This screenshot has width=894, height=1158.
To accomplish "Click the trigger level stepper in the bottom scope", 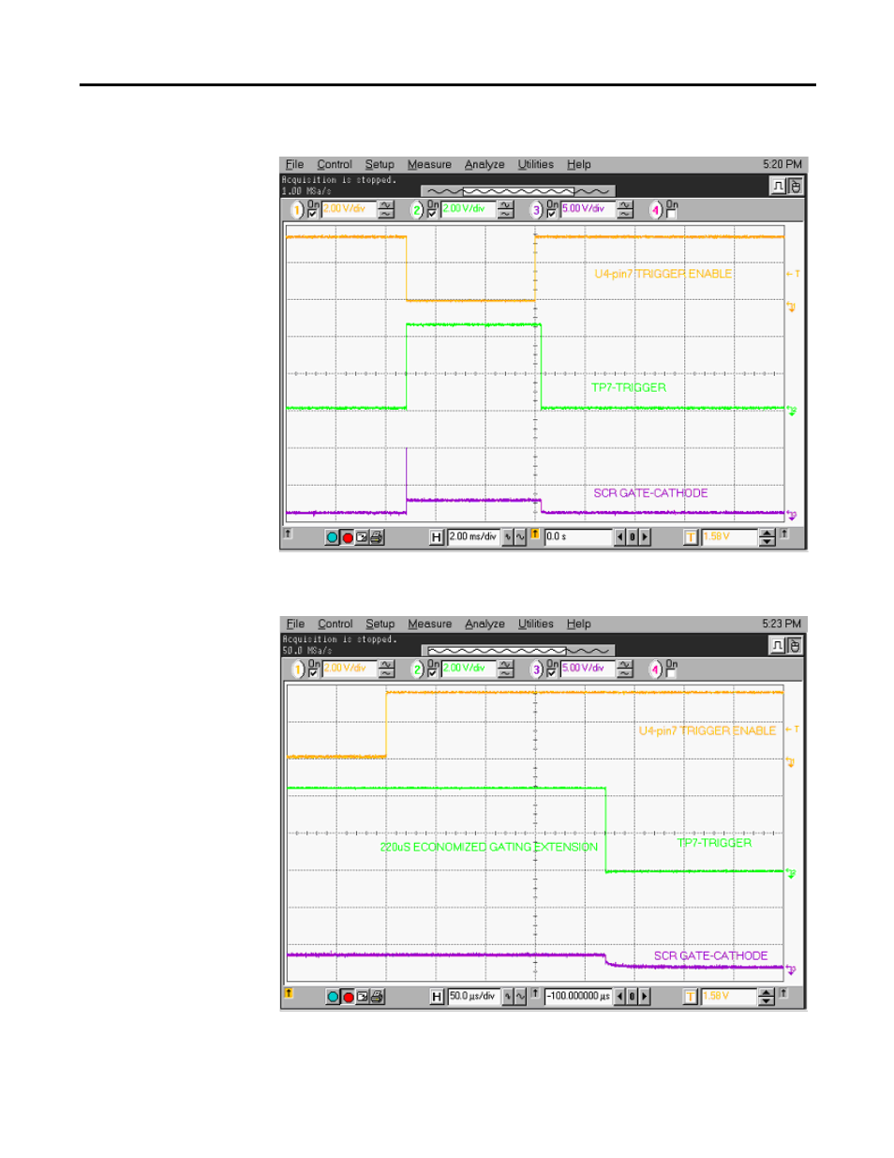I will pos(767,997).
